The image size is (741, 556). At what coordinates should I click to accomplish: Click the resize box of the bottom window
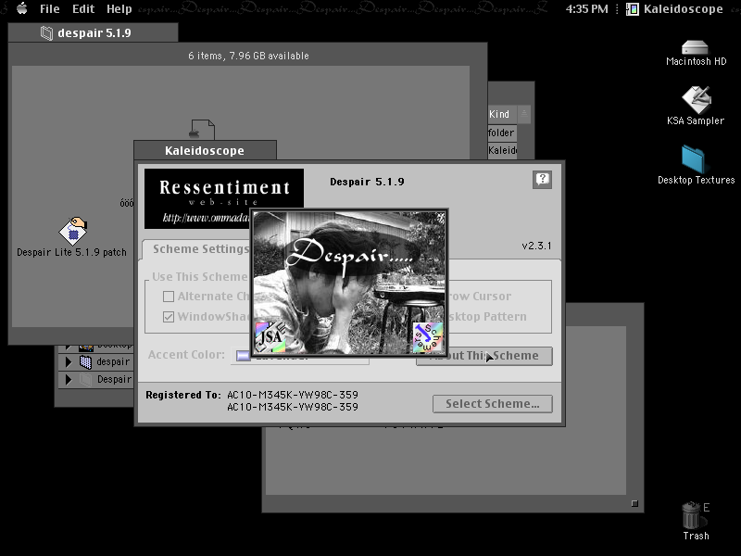[634, 503]
